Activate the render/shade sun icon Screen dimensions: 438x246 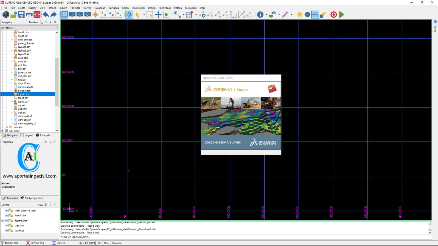(299, 15)
